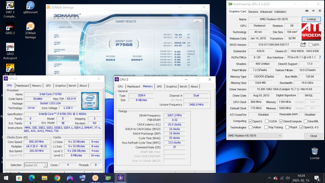The image size is (325, 183).
Task: Open the notification center icon
Action: [317, 178]
